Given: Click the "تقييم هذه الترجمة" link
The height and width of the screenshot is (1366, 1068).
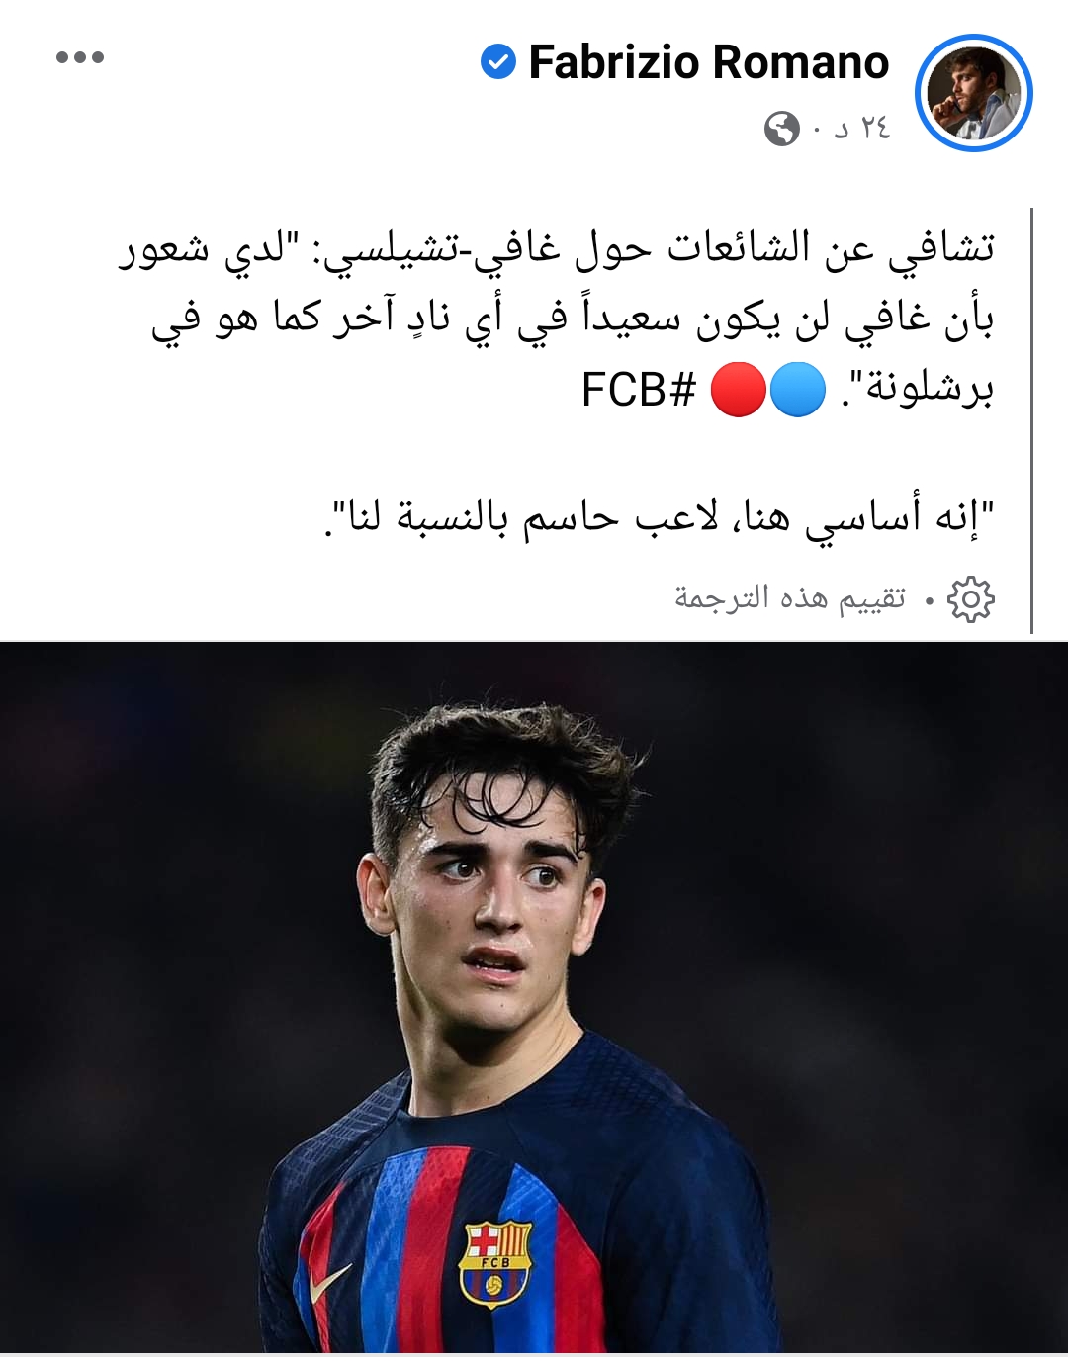Looking at the screenshot, I should click(x=790, y=597).
